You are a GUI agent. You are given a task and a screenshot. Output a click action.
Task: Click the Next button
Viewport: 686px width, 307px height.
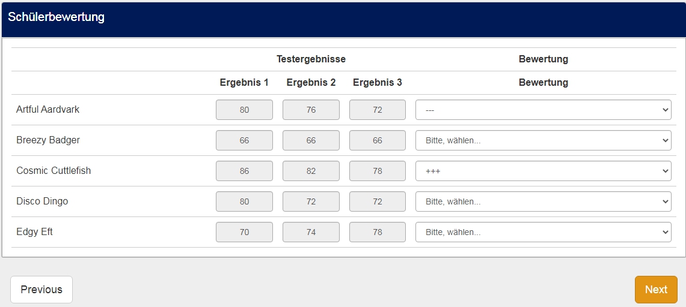(x=656, y=290)
